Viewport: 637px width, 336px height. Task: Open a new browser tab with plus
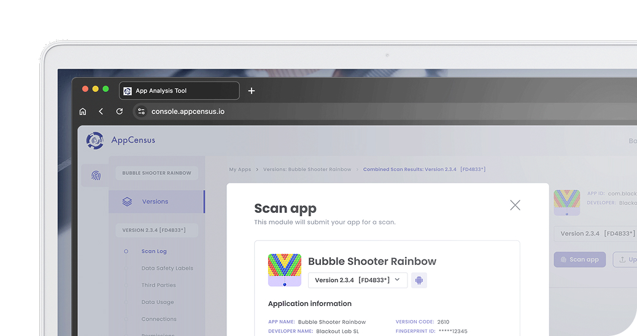252,91
